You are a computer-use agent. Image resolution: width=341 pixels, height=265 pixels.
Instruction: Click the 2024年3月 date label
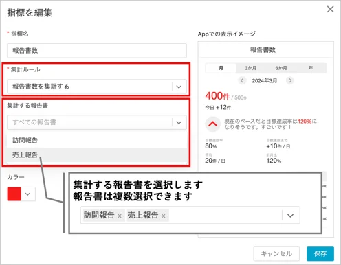pos(265,81)
